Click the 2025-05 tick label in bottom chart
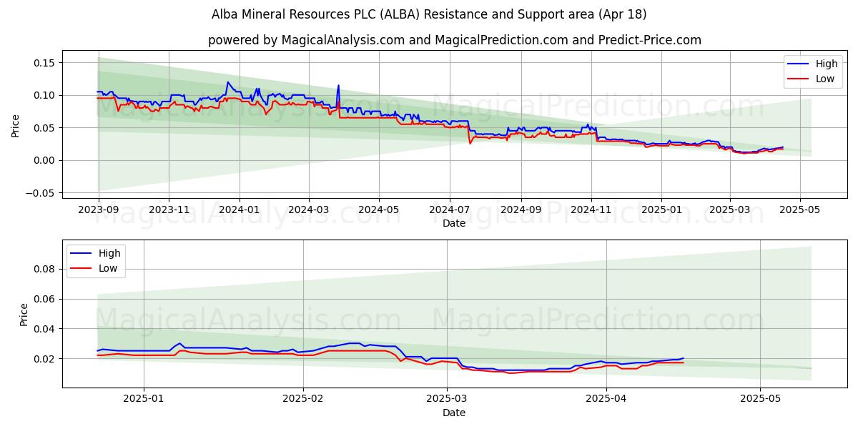This screenshot has width=858, height=429. 761,400
